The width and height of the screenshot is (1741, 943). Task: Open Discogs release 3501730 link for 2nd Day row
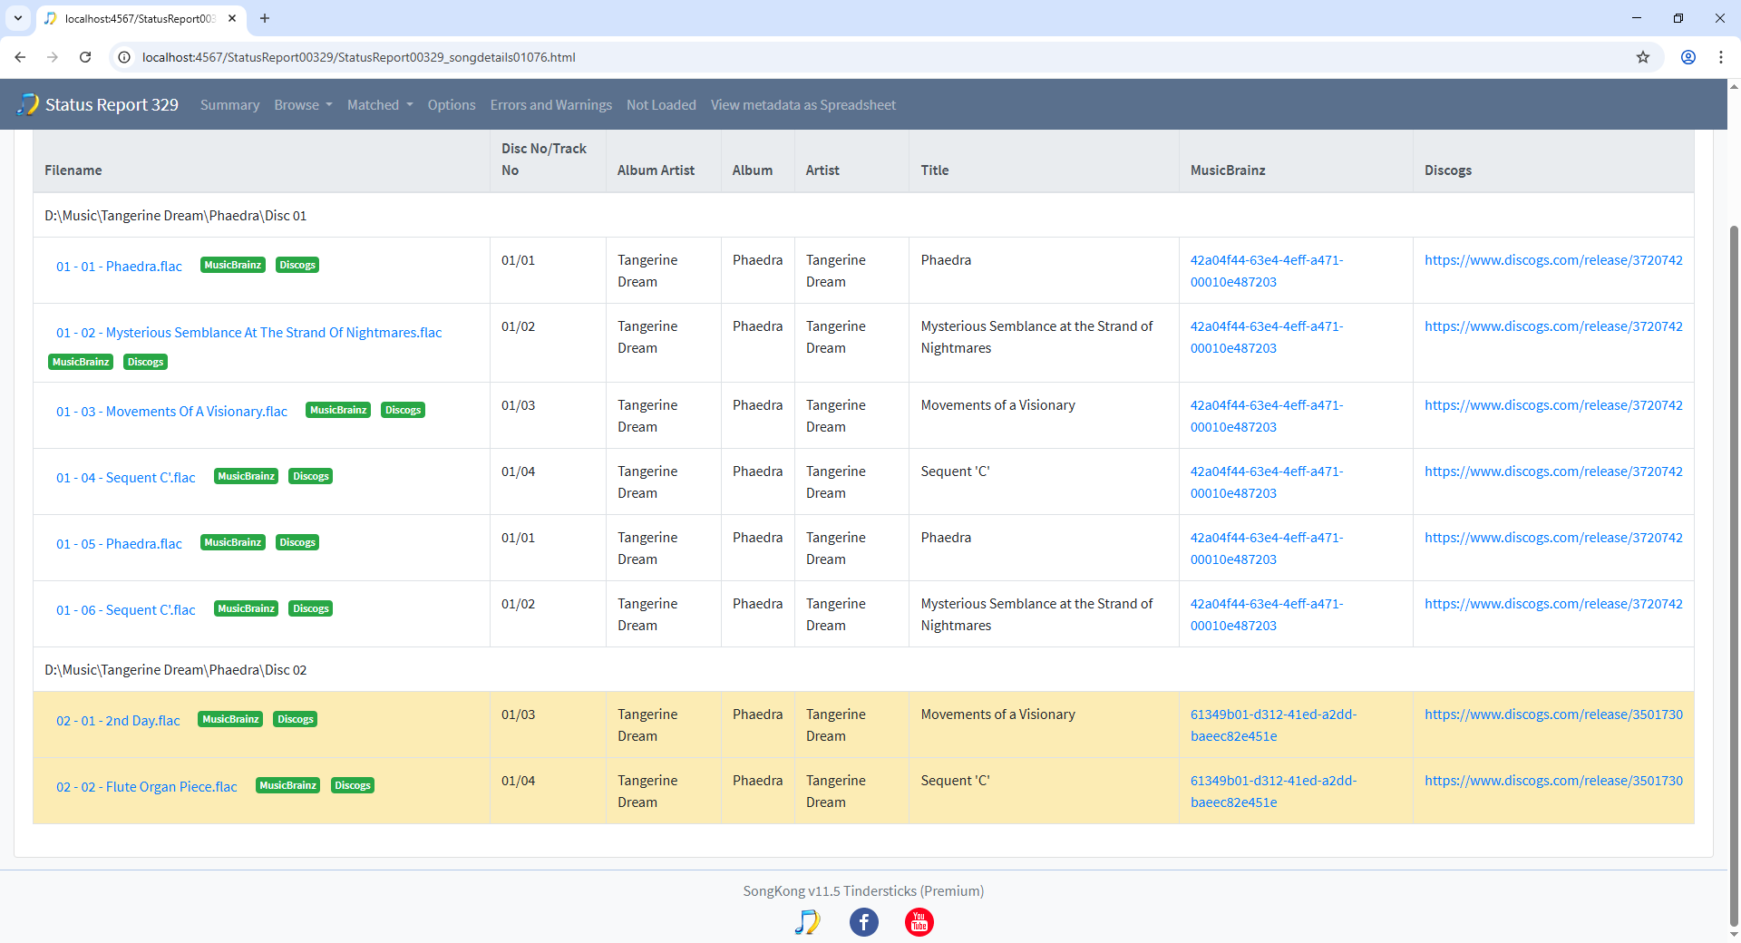[1553, 715]
